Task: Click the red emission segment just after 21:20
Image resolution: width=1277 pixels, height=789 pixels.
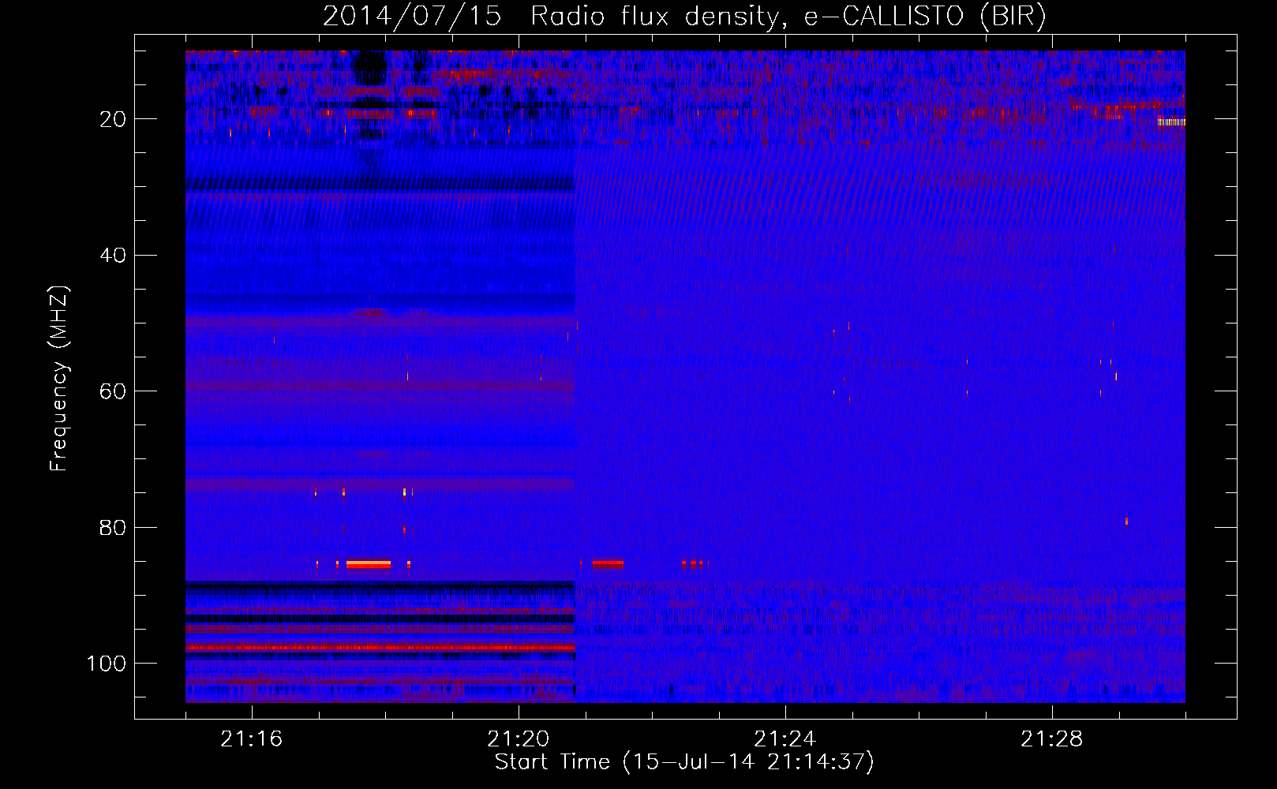Action: pos(608,564)
